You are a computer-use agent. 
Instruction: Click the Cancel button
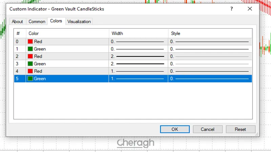pos(208,129)
